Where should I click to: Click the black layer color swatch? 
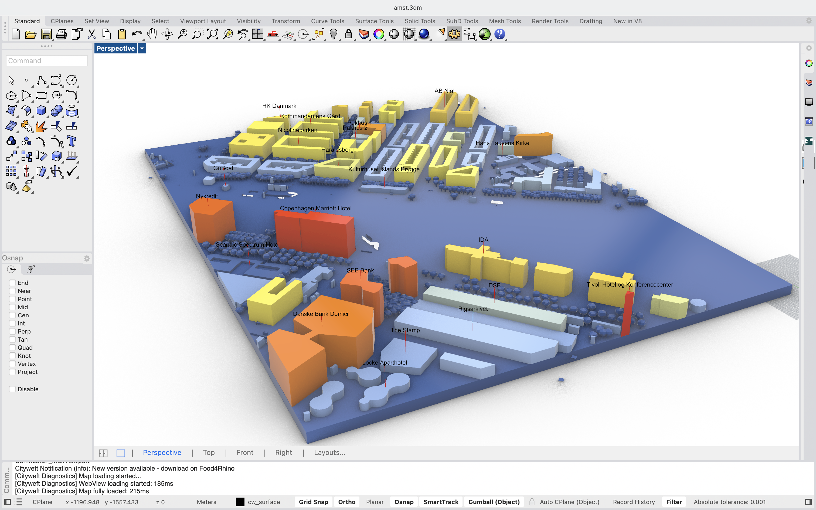[240, 502]
